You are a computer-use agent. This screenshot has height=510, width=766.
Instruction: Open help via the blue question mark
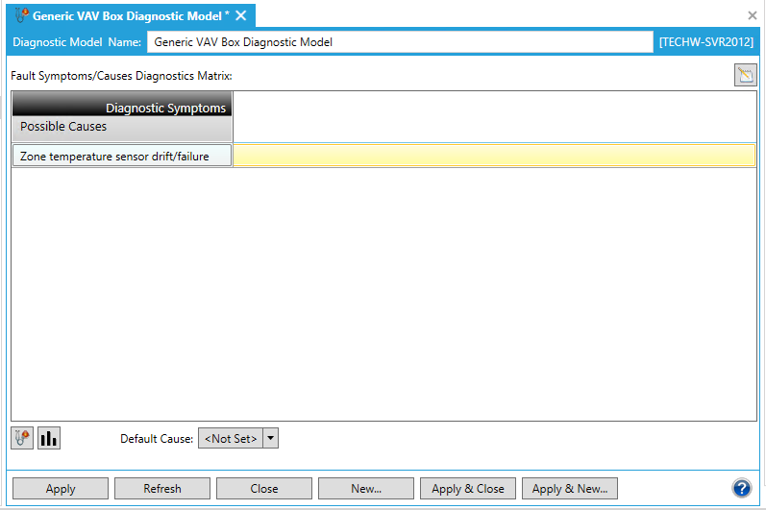click(x=741, y=488)
